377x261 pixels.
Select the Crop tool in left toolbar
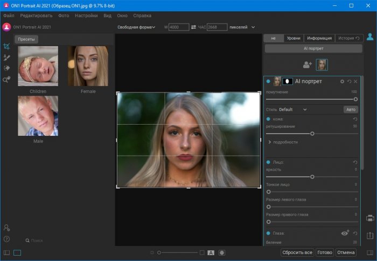point(6,47)
